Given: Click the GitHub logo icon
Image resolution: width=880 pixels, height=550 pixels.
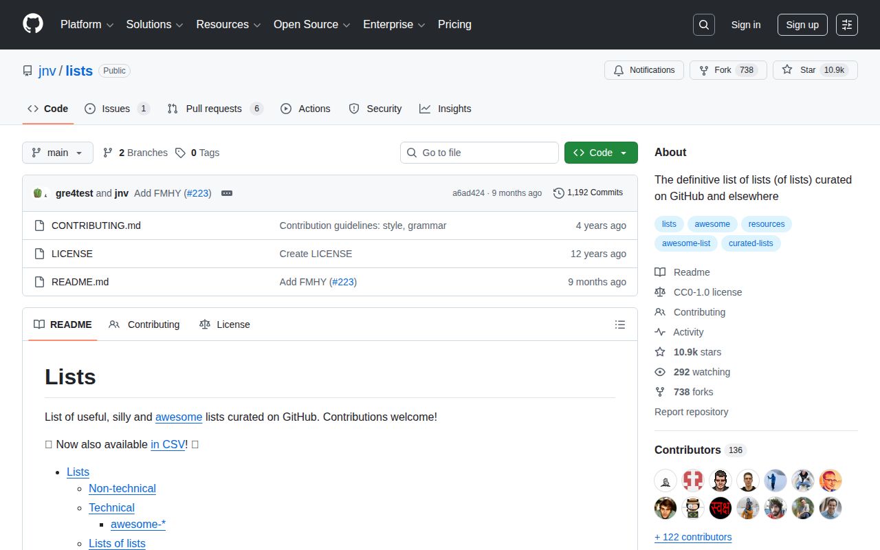Looking at the screenshot, I should tap(33, 24).
